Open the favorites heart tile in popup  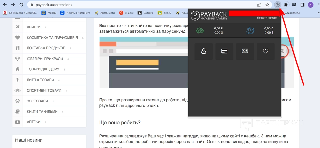point(265,51)
